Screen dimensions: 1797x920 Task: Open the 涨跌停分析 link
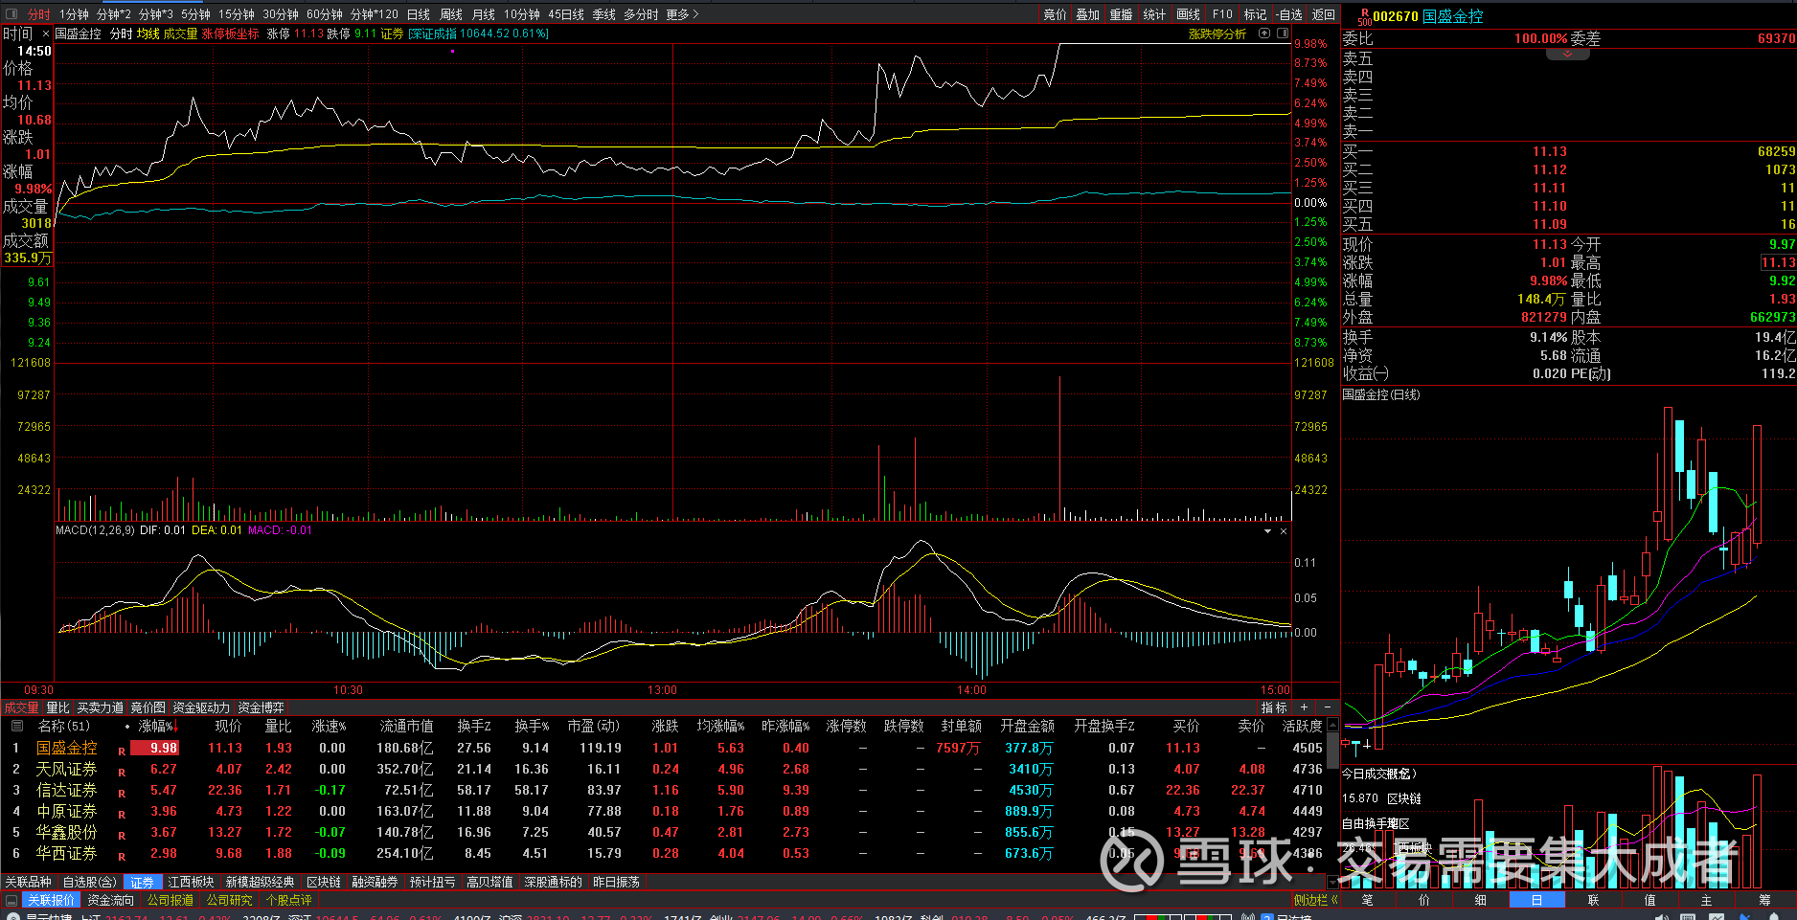(x=1217, y=34)
